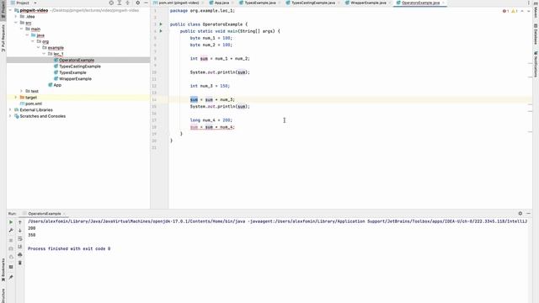Screen dimensions: 539x303
Task: Open the pom.xml editor tab
Action: coord(179,3)
